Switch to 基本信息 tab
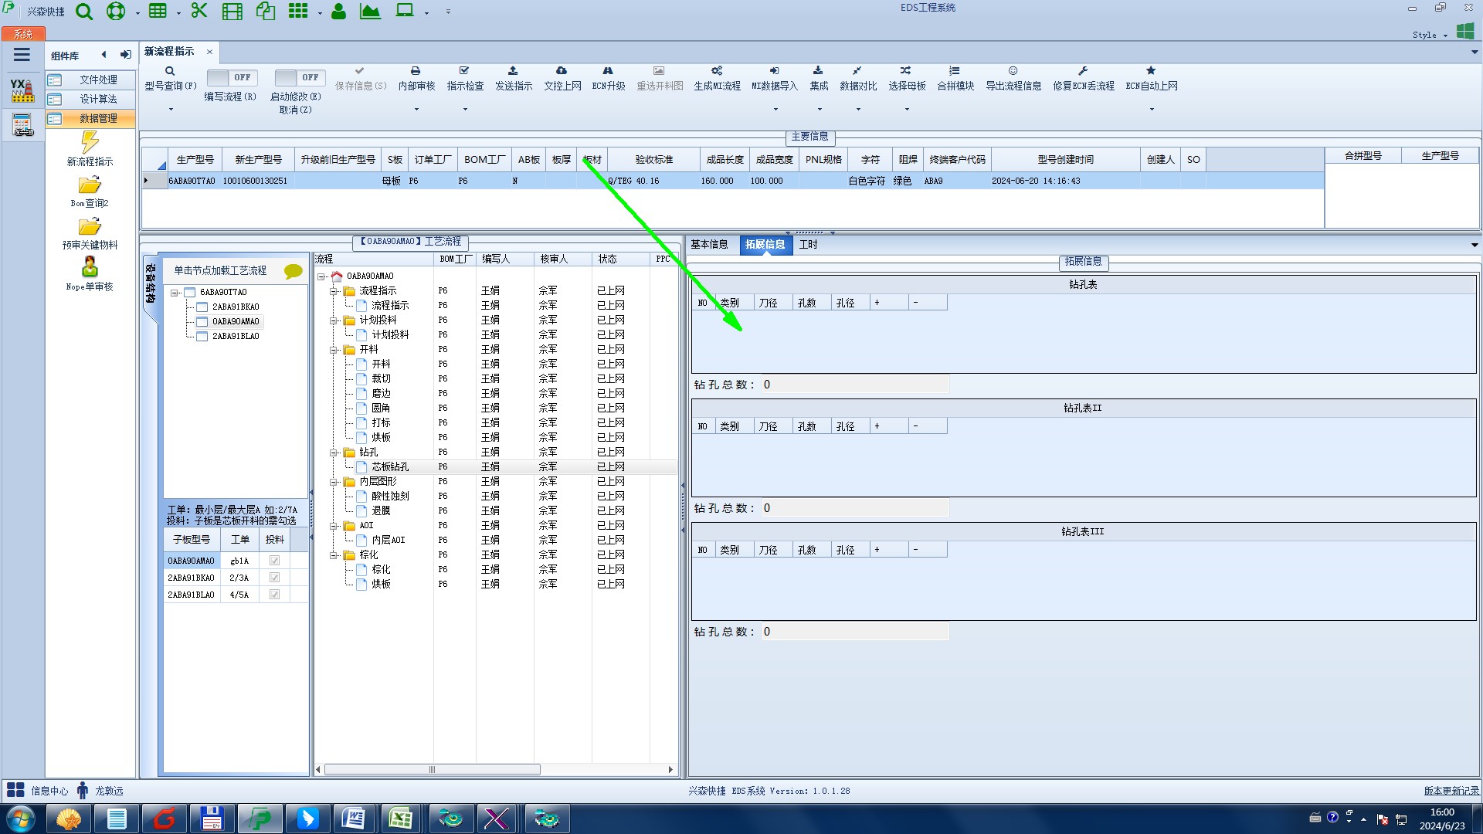 tap(709, 245)
